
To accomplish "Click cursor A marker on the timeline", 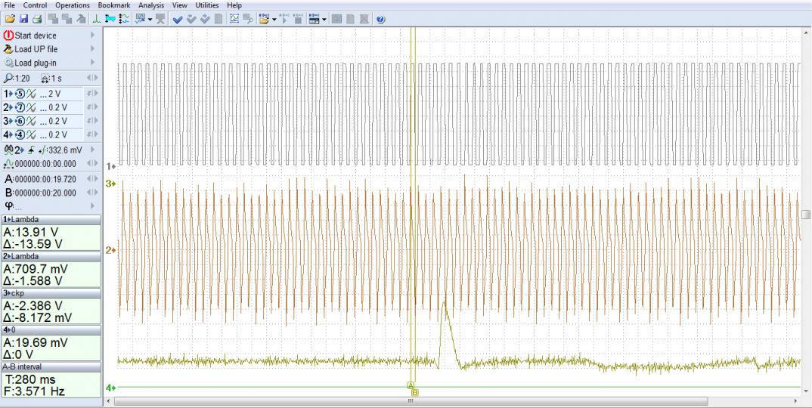I will point(411,385).
